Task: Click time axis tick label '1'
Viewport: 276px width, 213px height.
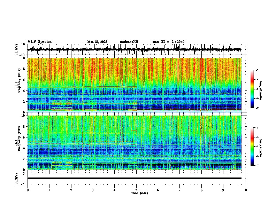Action: point(49,190)
